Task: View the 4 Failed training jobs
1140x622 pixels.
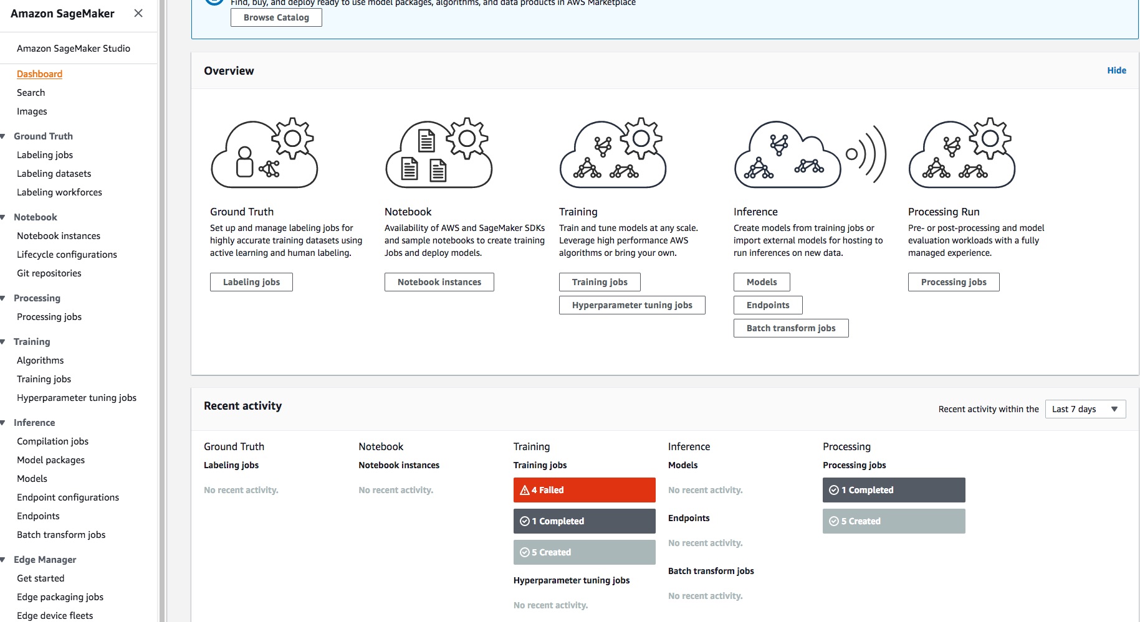Action: [585, 490]
